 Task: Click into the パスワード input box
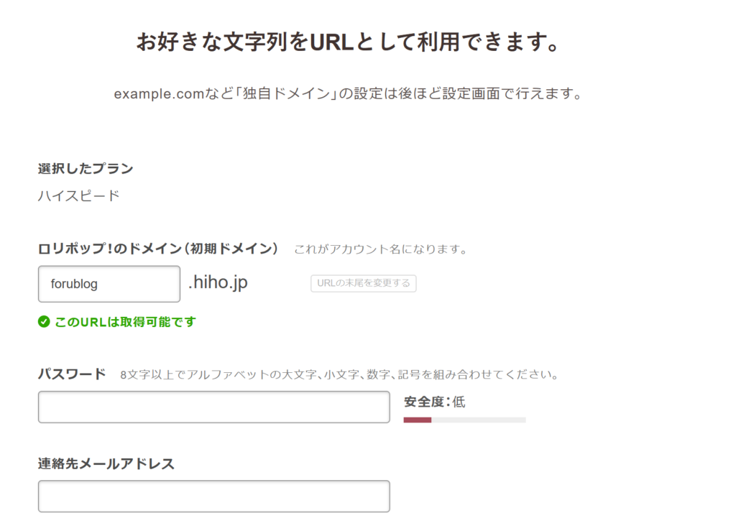click(213, 407)
